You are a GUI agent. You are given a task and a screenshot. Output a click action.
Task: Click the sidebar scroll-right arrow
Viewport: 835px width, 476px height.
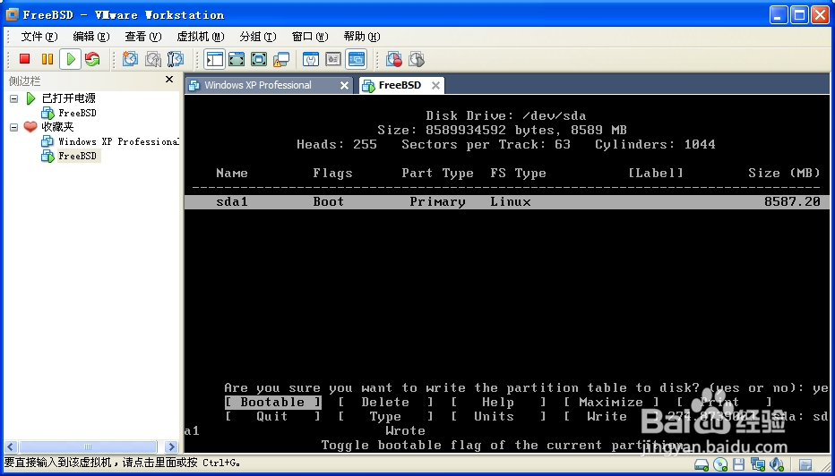click(x=171, y=447)
